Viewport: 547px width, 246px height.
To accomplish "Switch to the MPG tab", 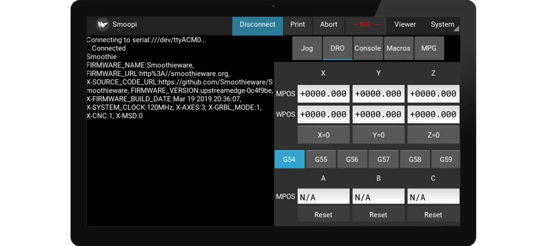I will click(x=429, y=48).
